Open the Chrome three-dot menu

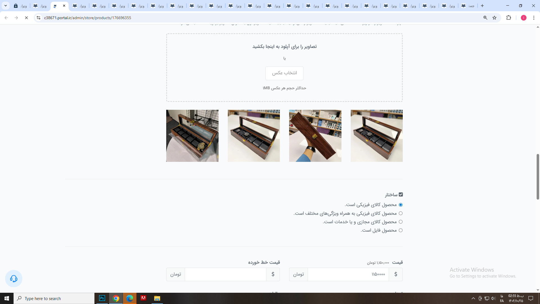[x=534, y=18]
